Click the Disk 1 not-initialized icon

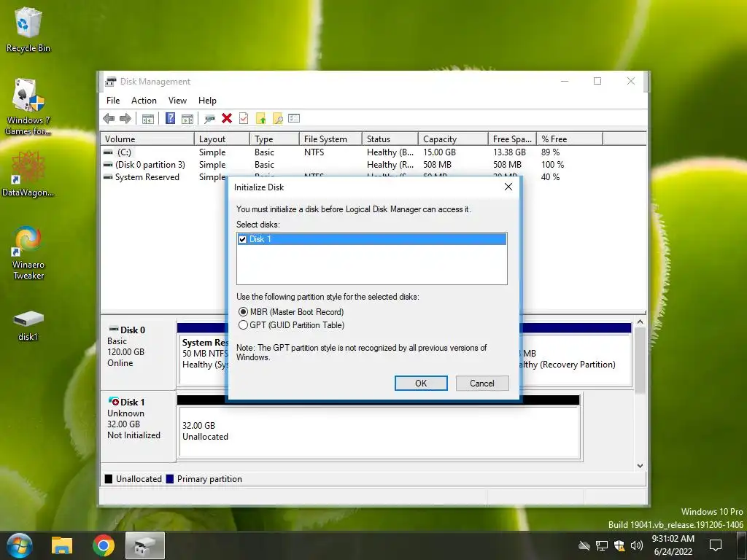click(x=113, y=402)
